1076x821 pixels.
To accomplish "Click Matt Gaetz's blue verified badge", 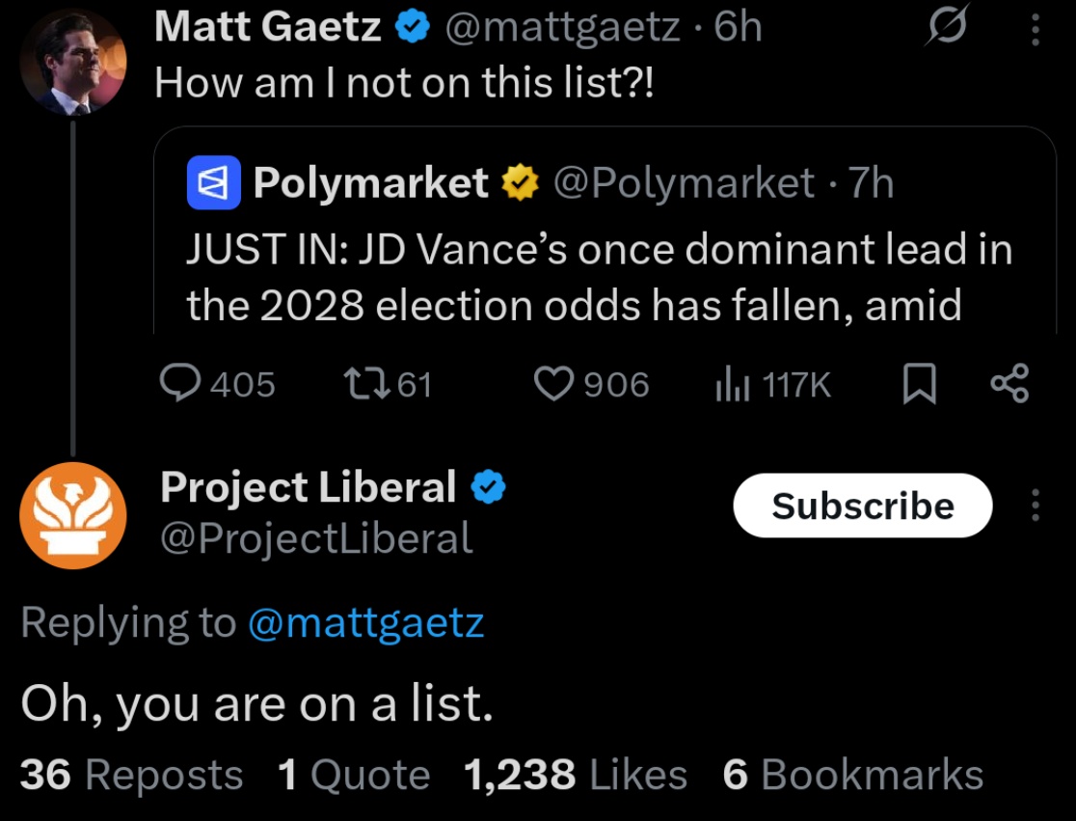I will [413, 27].
